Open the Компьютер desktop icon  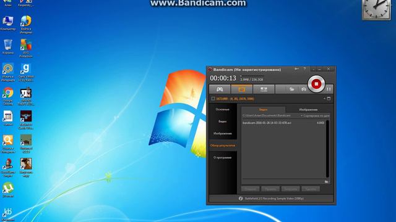(x=8, y=23)
